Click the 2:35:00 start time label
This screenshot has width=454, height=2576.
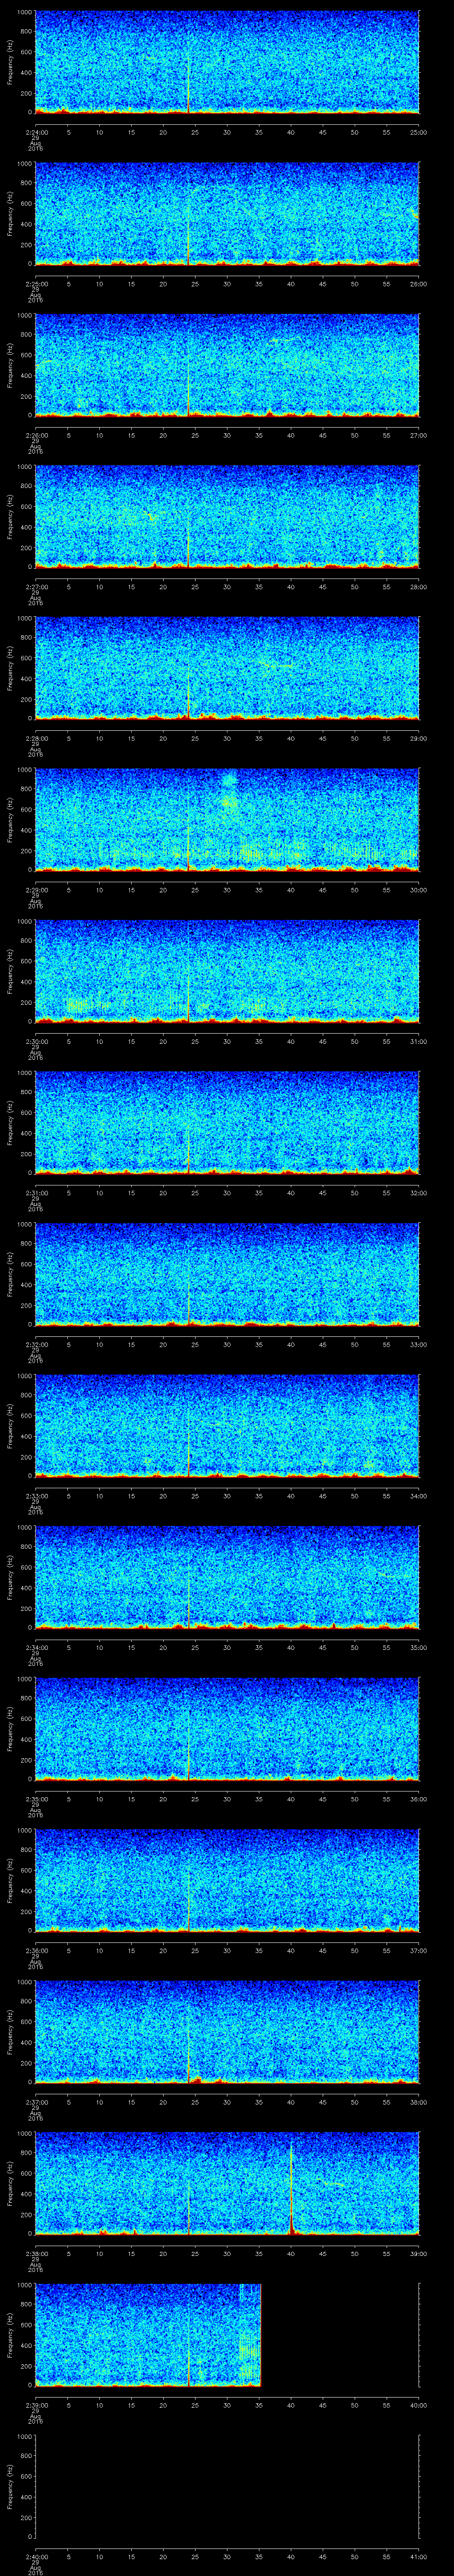click(x=36, y=1799)
